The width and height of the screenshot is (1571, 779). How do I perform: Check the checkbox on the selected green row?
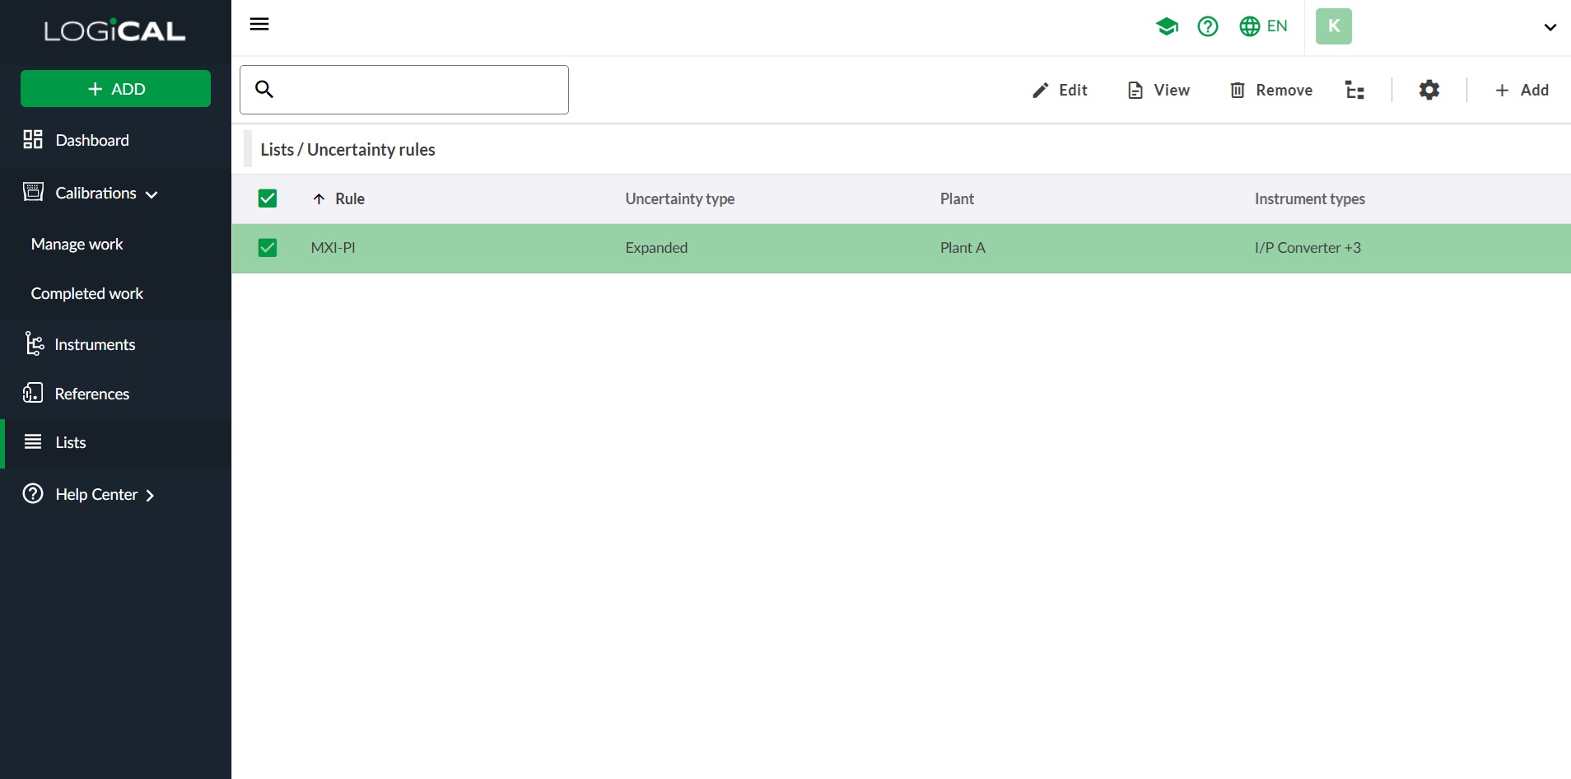[268, 247]
